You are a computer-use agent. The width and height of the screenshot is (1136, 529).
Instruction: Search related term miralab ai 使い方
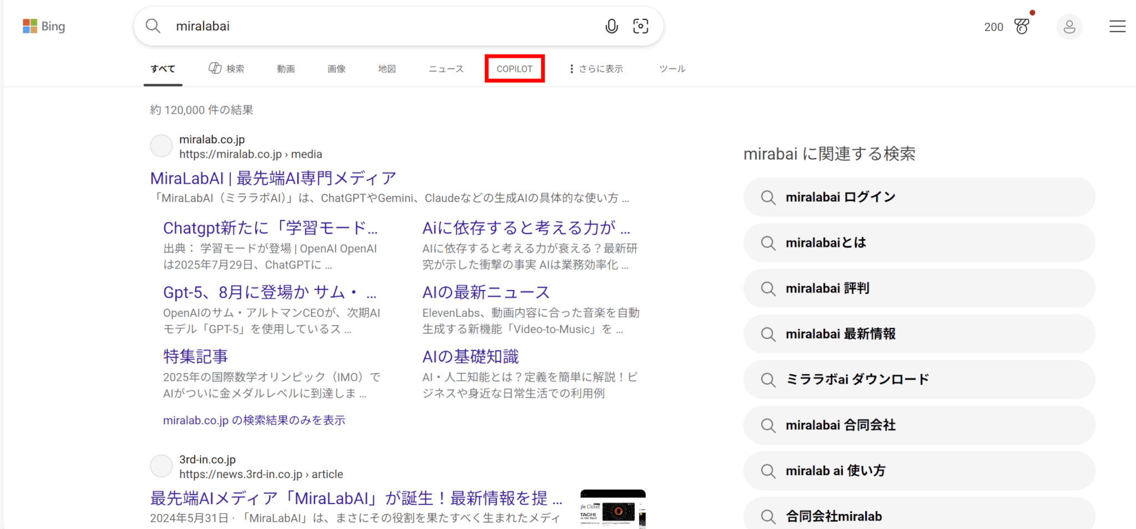(919, 471)
